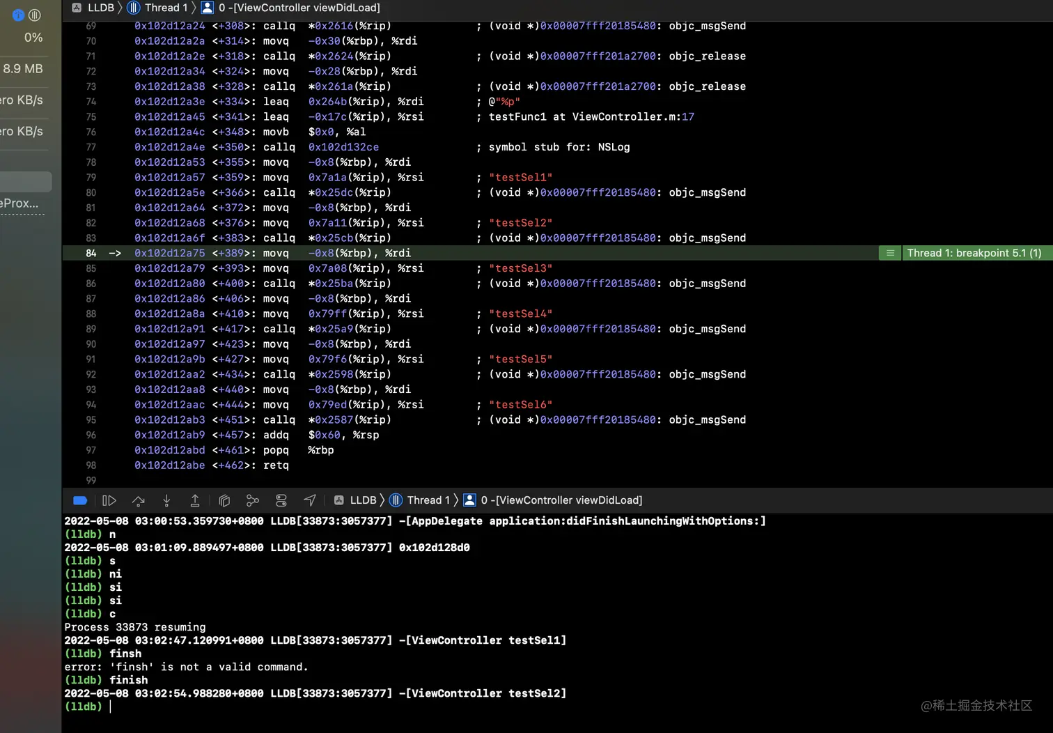Select the 0% CPU gauge row
The width and height of the screenshot is (1053, 733).
(x=33, y=38)
